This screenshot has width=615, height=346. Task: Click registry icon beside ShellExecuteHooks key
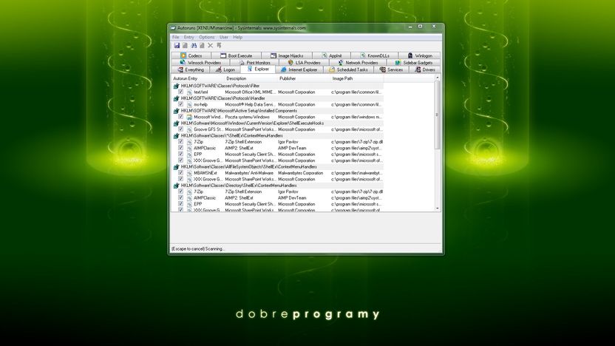(x=177, y=123)
